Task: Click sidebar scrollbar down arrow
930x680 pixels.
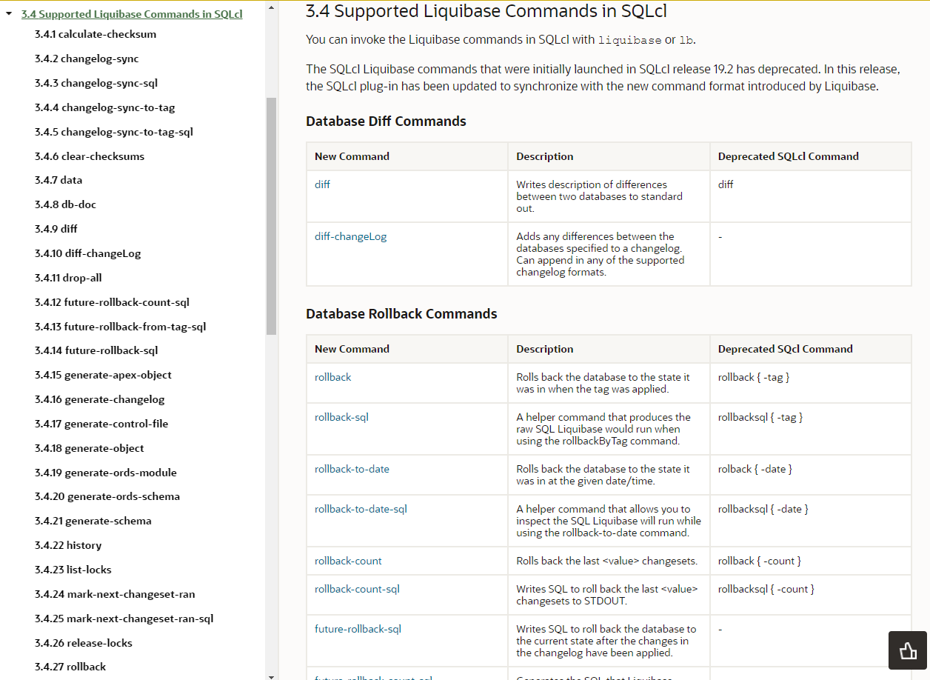Action: click(271, 676)
